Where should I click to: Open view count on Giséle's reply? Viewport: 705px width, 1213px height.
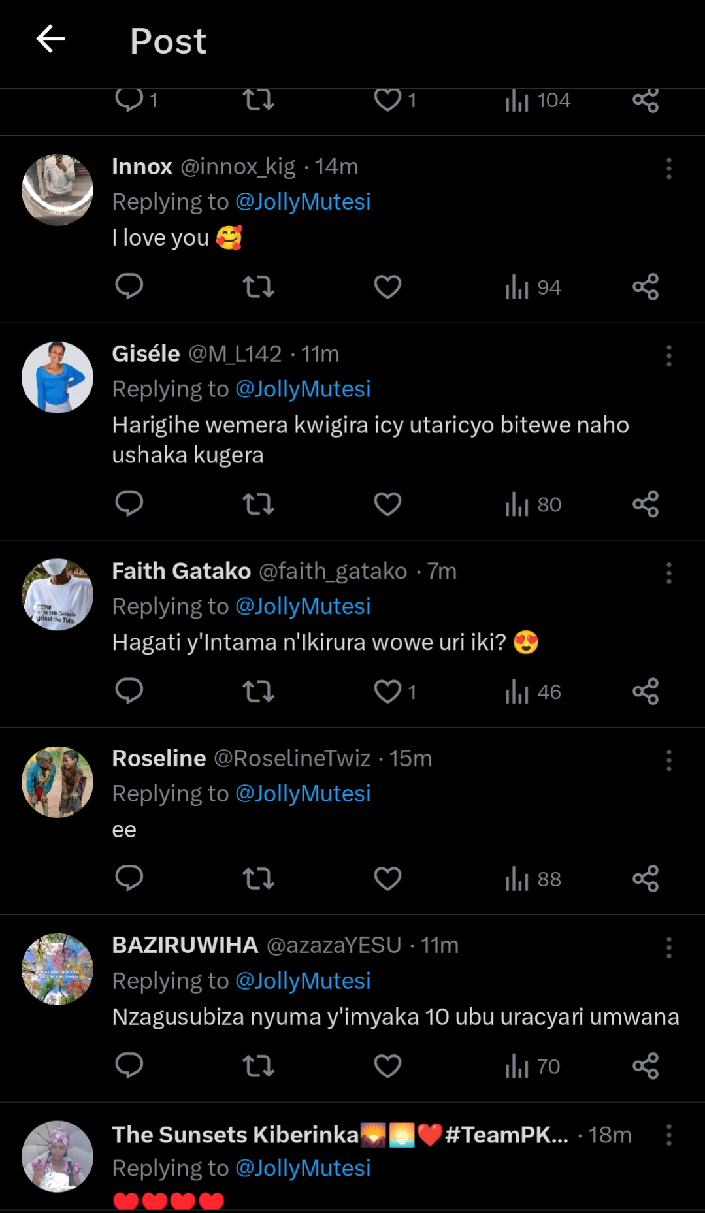[x=533, y=504]
